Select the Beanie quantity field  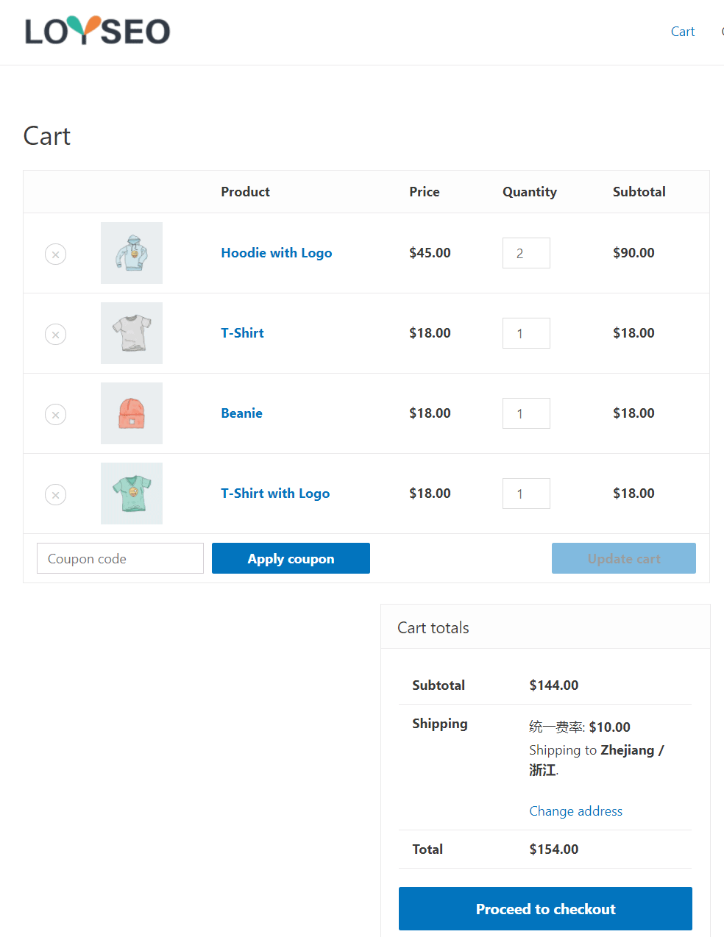coord(526,413)
